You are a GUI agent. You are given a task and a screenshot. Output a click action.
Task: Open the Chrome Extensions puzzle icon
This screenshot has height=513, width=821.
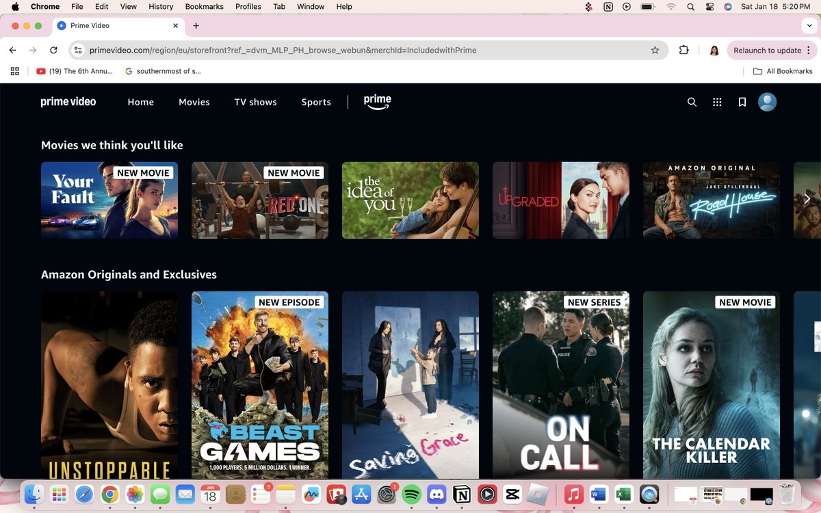(x=683, y=50)
